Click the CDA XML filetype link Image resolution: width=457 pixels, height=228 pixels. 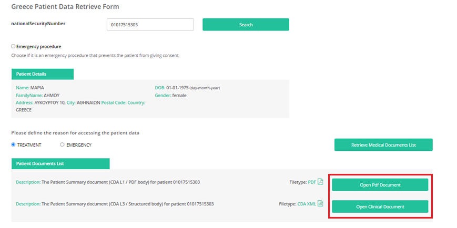pos(307,204)
